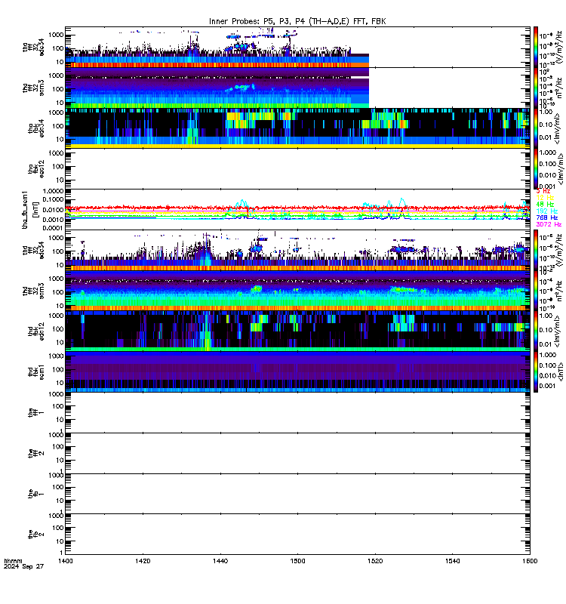Click the "tha fbk edc34" panel label
Screen dimensions: 566x604
coord(36,128)
